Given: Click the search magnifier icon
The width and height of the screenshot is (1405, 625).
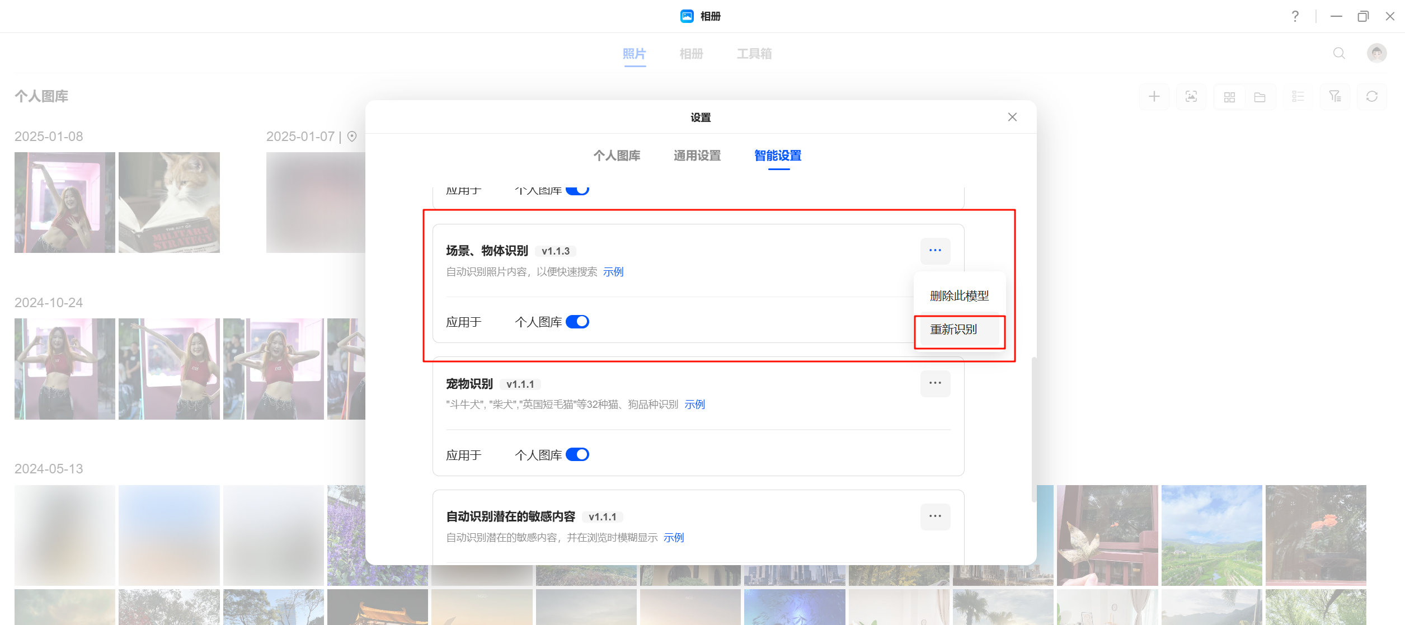Looking at the screenshot, I should coord(1339,53).
